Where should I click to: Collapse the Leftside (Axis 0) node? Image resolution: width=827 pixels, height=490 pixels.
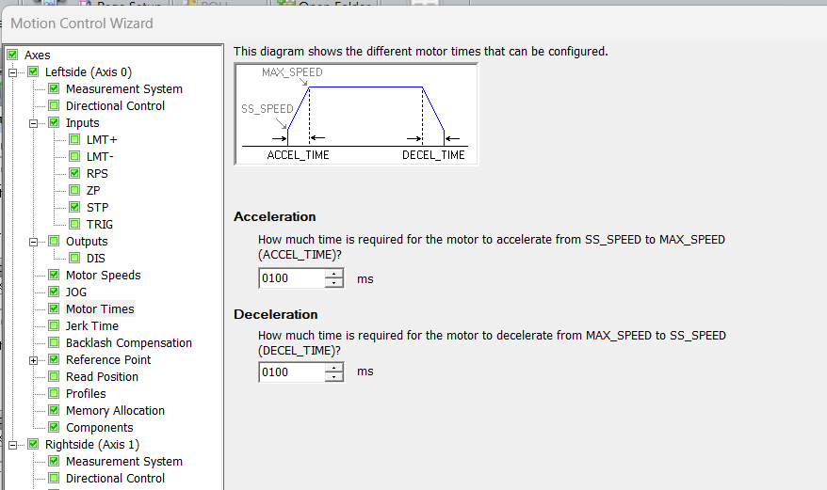coord(13,72)
